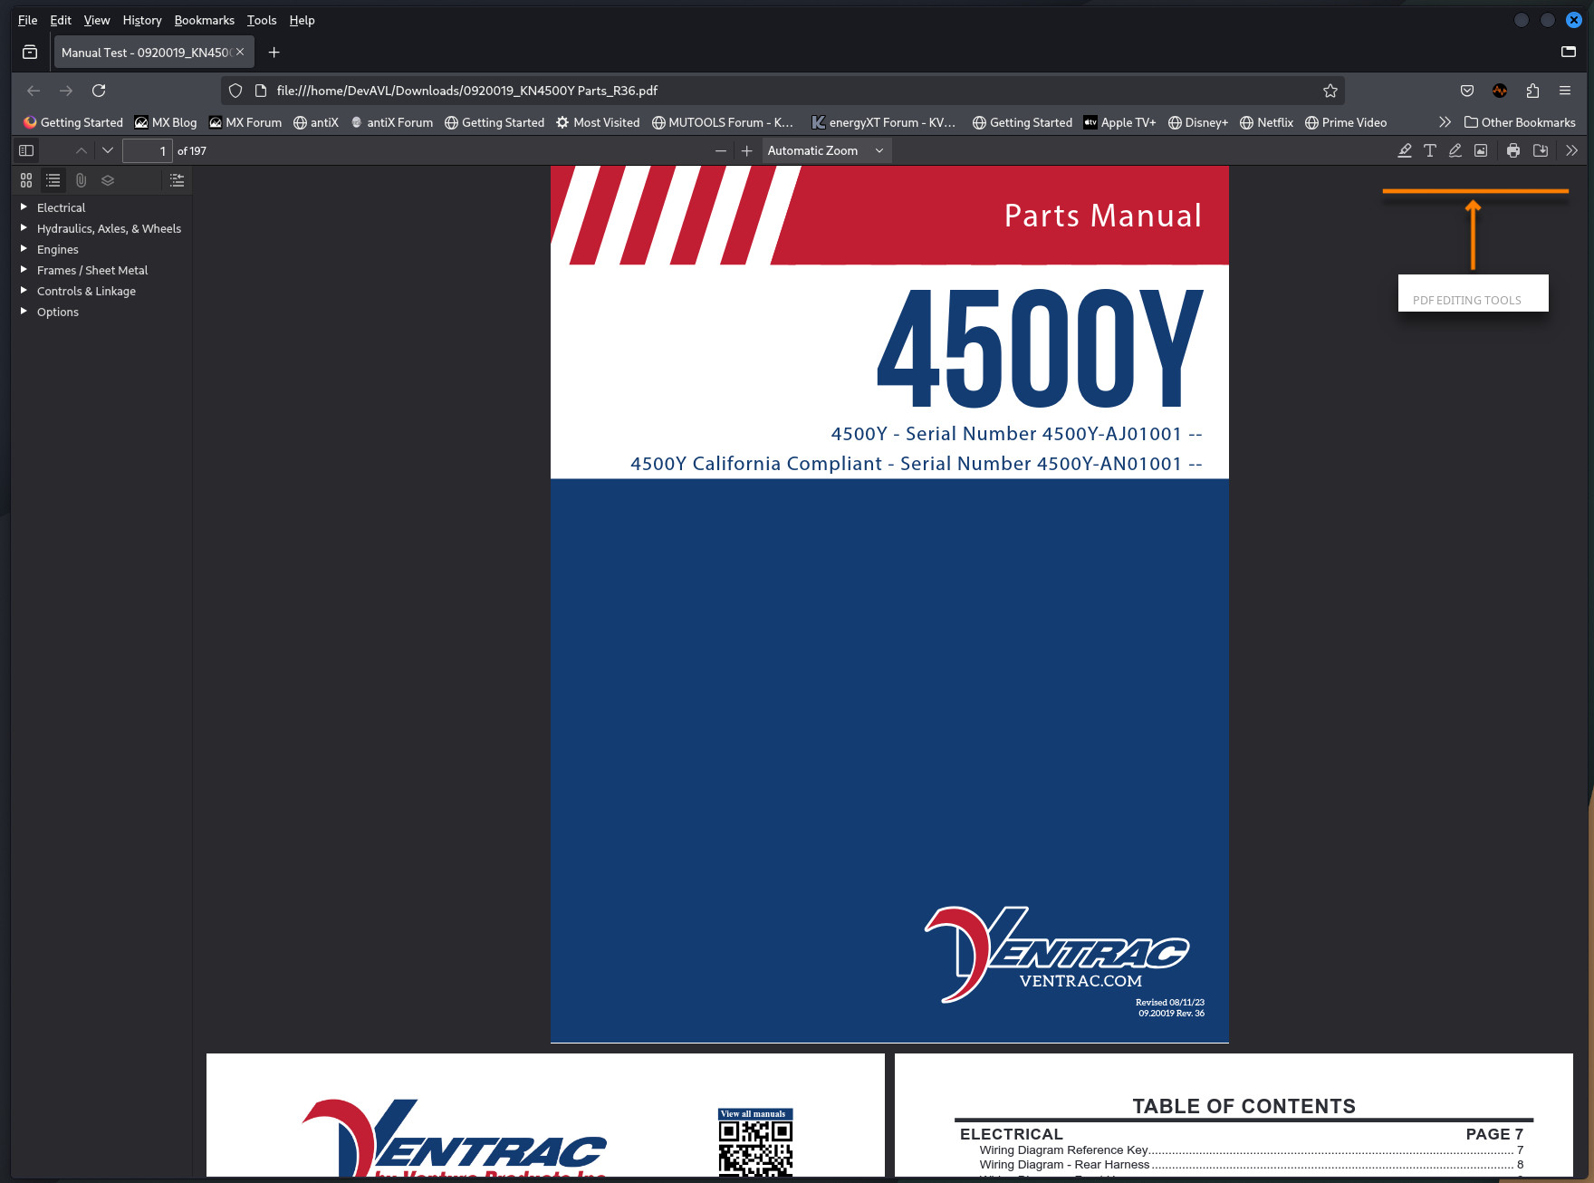
Task: Select the Manual Test tab
Action: pos(145,53)
